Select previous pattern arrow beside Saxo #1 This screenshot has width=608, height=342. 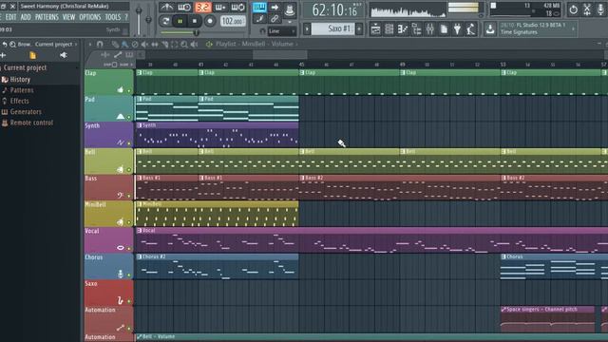[307, 28]
